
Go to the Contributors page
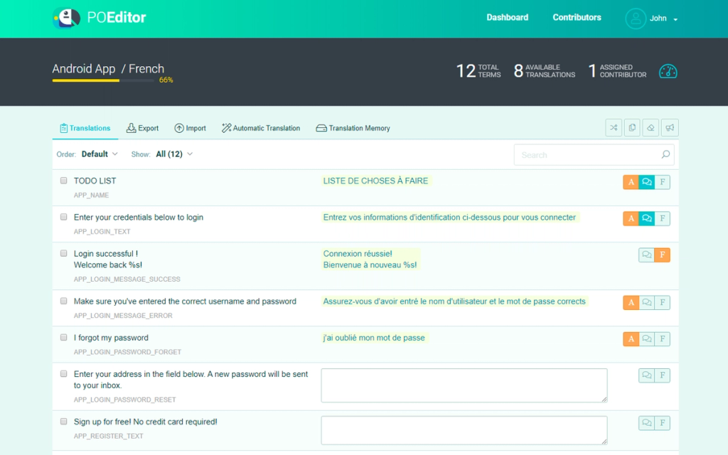576,17
